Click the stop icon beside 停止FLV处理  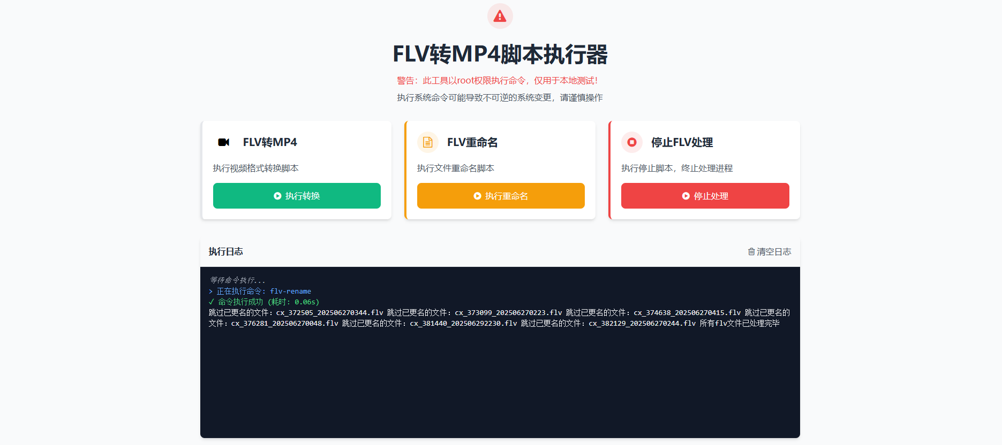[632, 142]
